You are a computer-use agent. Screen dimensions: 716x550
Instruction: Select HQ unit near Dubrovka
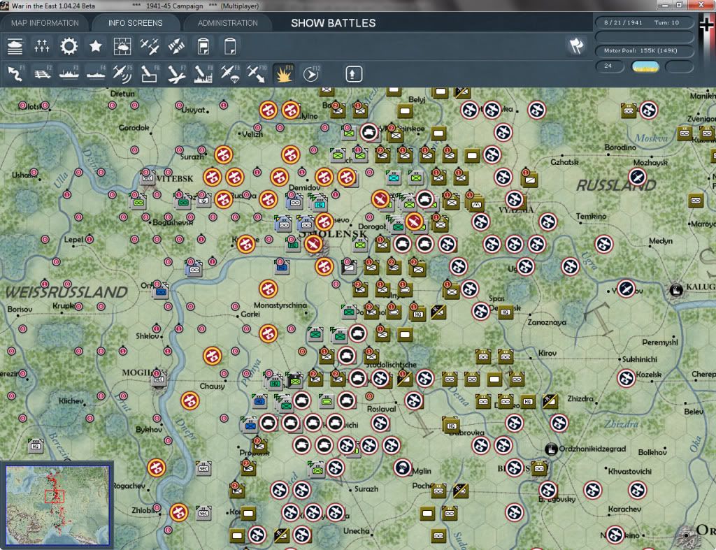(451, 426)
